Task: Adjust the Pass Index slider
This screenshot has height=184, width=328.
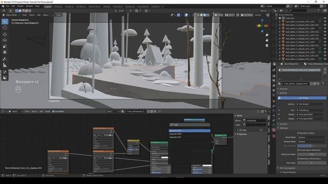Action: pyautogui.click(x=312, y=163)
